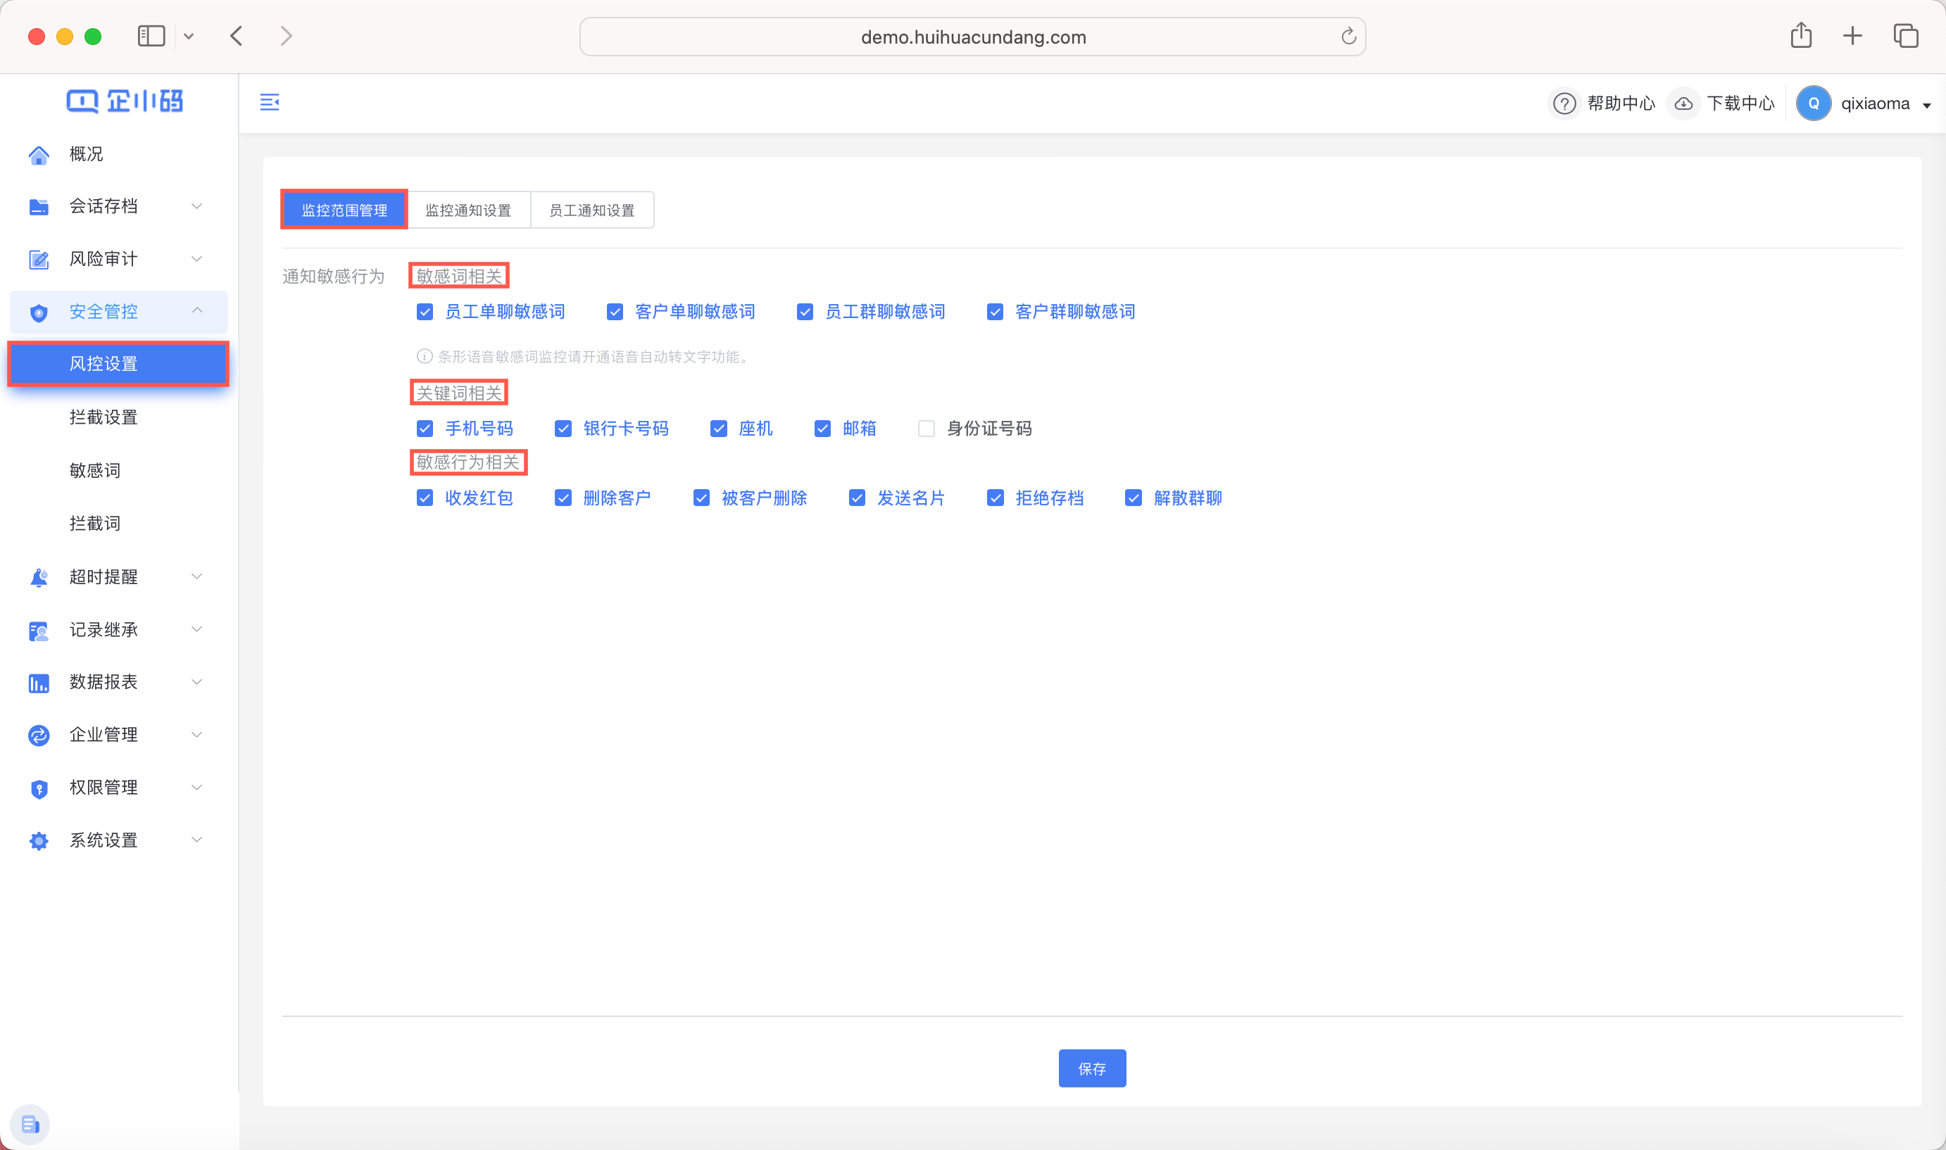Screen dimensions: 1946x1150
Task: Go forward to next page
Action: click(286, 36)
